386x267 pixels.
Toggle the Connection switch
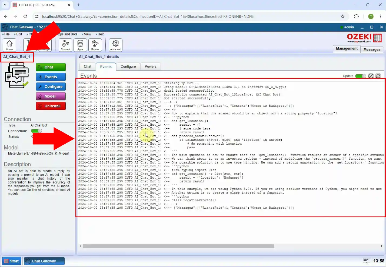(x=36, y=131)
